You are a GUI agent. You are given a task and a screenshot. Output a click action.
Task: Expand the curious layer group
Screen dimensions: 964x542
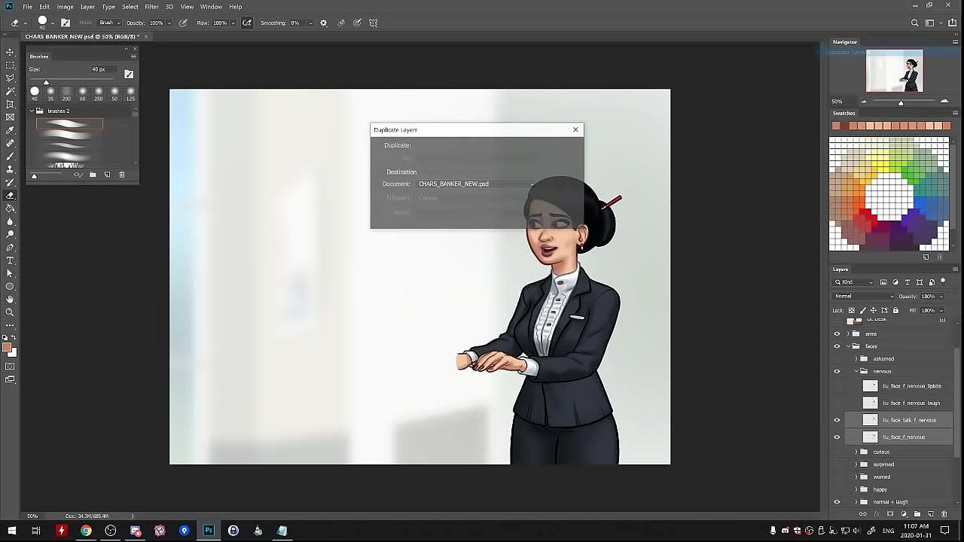pyautogui.click(x=856, y=452)
